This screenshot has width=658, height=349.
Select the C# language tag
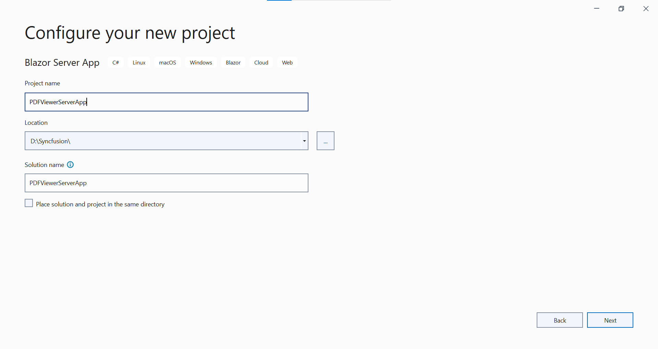click(115, 62)
